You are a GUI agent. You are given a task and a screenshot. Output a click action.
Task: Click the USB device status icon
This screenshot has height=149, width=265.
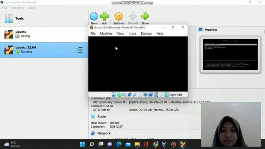(x=135, y=95)
